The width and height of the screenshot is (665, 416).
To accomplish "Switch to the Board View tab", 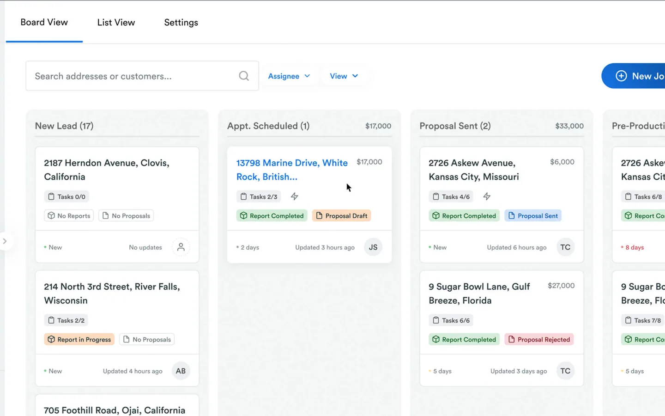I will (x=44, y=22).
